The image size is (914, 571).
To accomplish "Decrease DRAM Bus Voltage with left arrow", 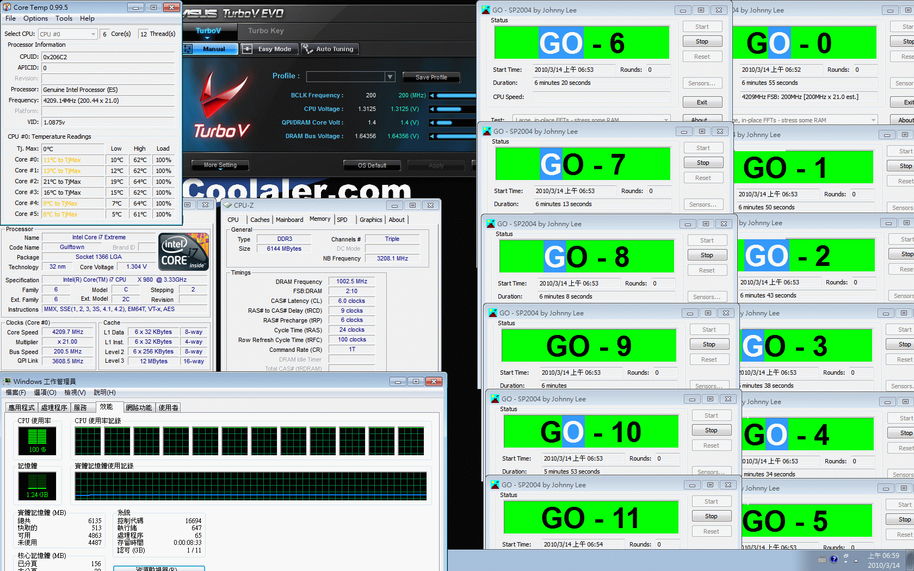I will click(x=432, y=136).
